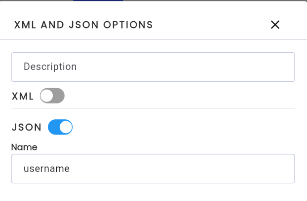
Task: Place cursor on the username text
Action: click(x=46, y=169)
